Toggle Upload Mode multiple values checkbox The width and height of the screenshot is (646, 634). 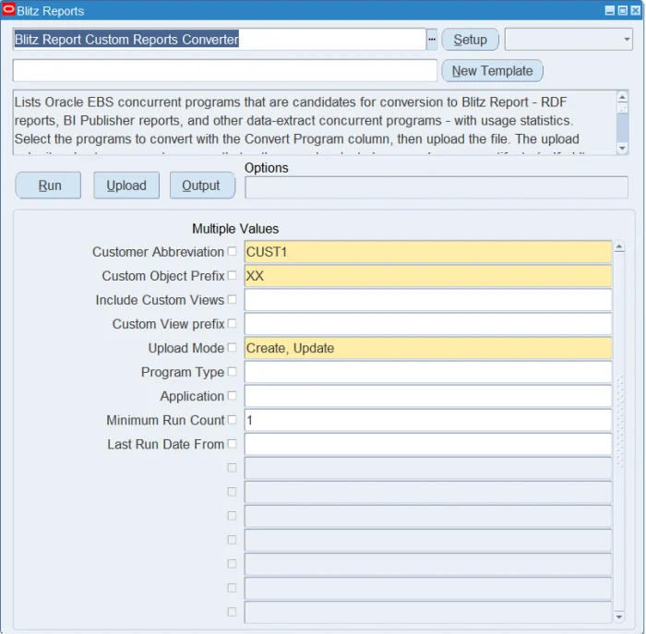point(232,348)
